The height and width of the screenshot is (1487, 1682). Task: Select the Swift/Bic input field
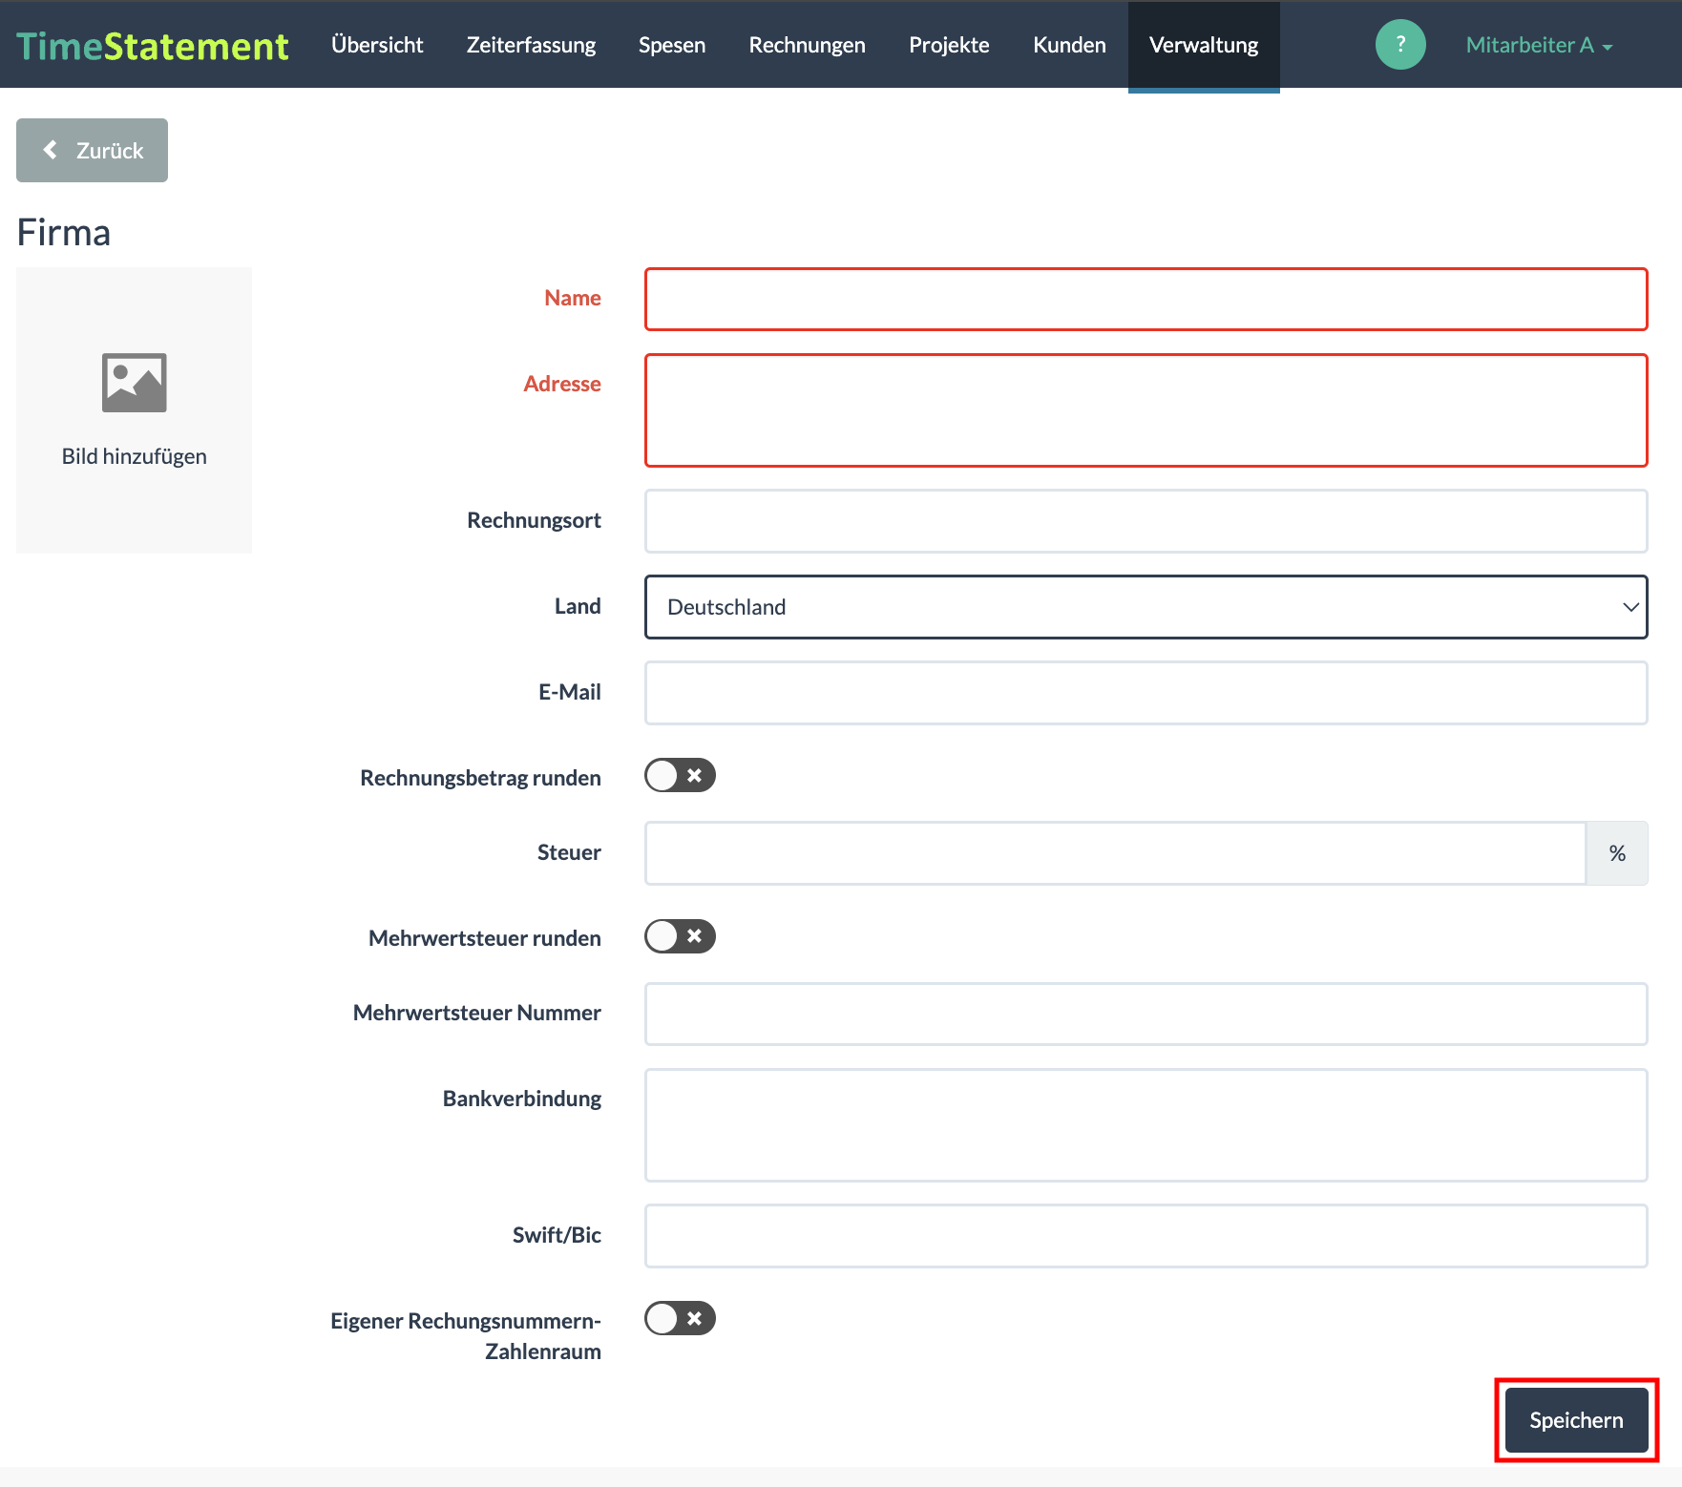point(1146,1236)
